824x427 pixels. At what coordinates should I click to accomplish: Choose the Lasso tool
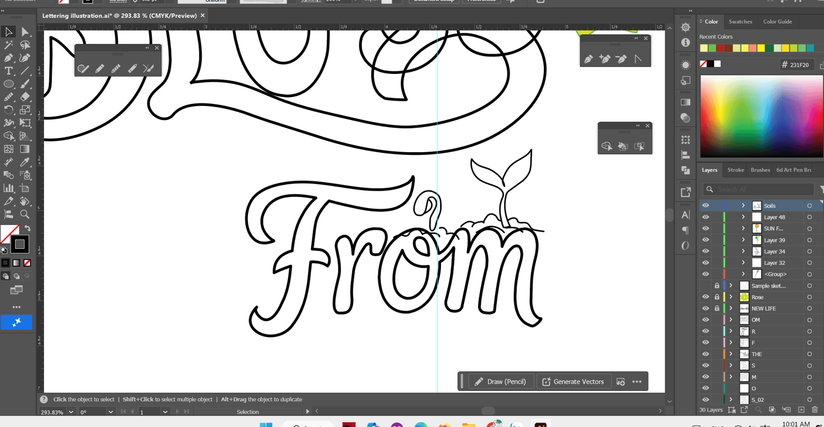point(25,45)
